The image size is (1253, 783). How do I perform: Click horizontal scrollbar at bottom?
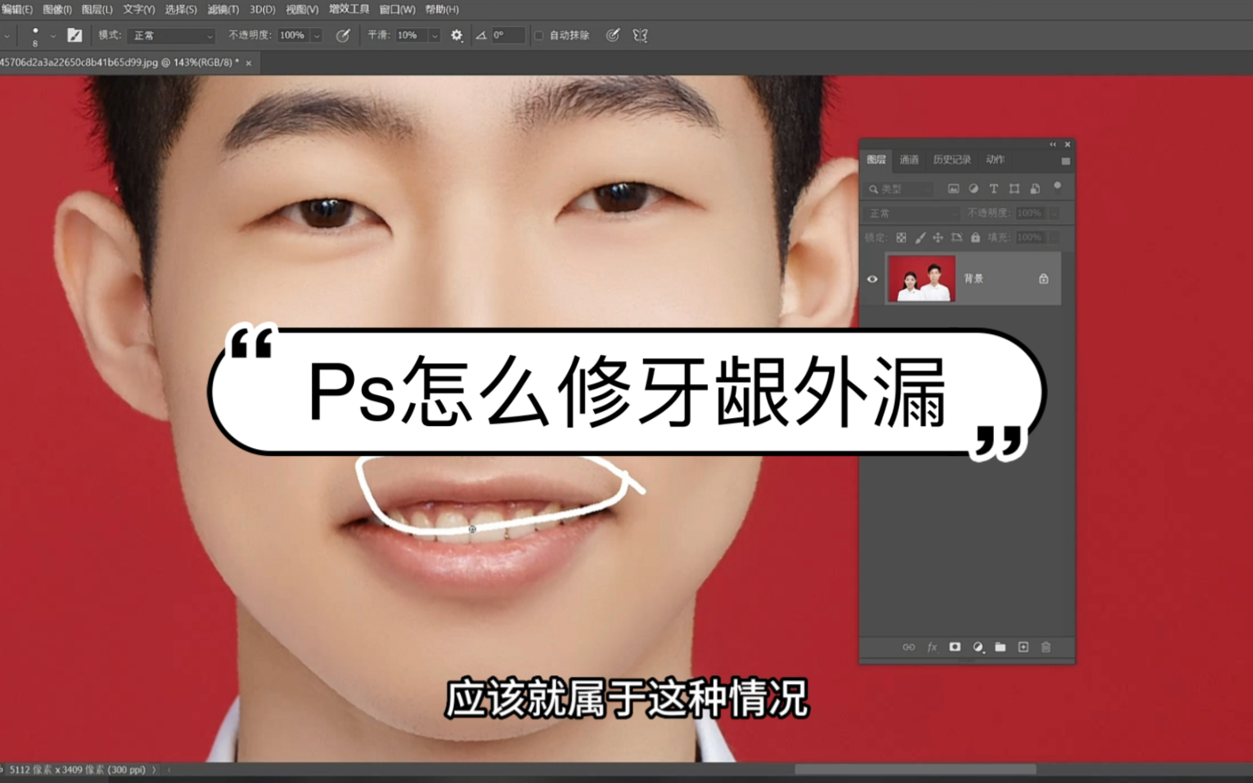point(916,770)
